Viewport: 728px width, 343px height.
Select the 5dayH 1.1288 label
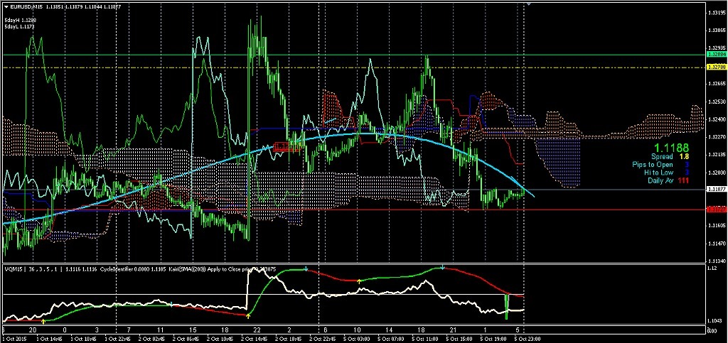[20, 21]
